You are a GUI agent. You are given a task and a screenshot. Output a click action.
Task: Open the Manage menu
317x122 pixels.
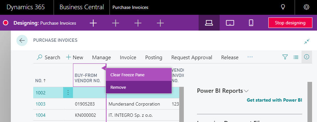[x=102, y=58]
